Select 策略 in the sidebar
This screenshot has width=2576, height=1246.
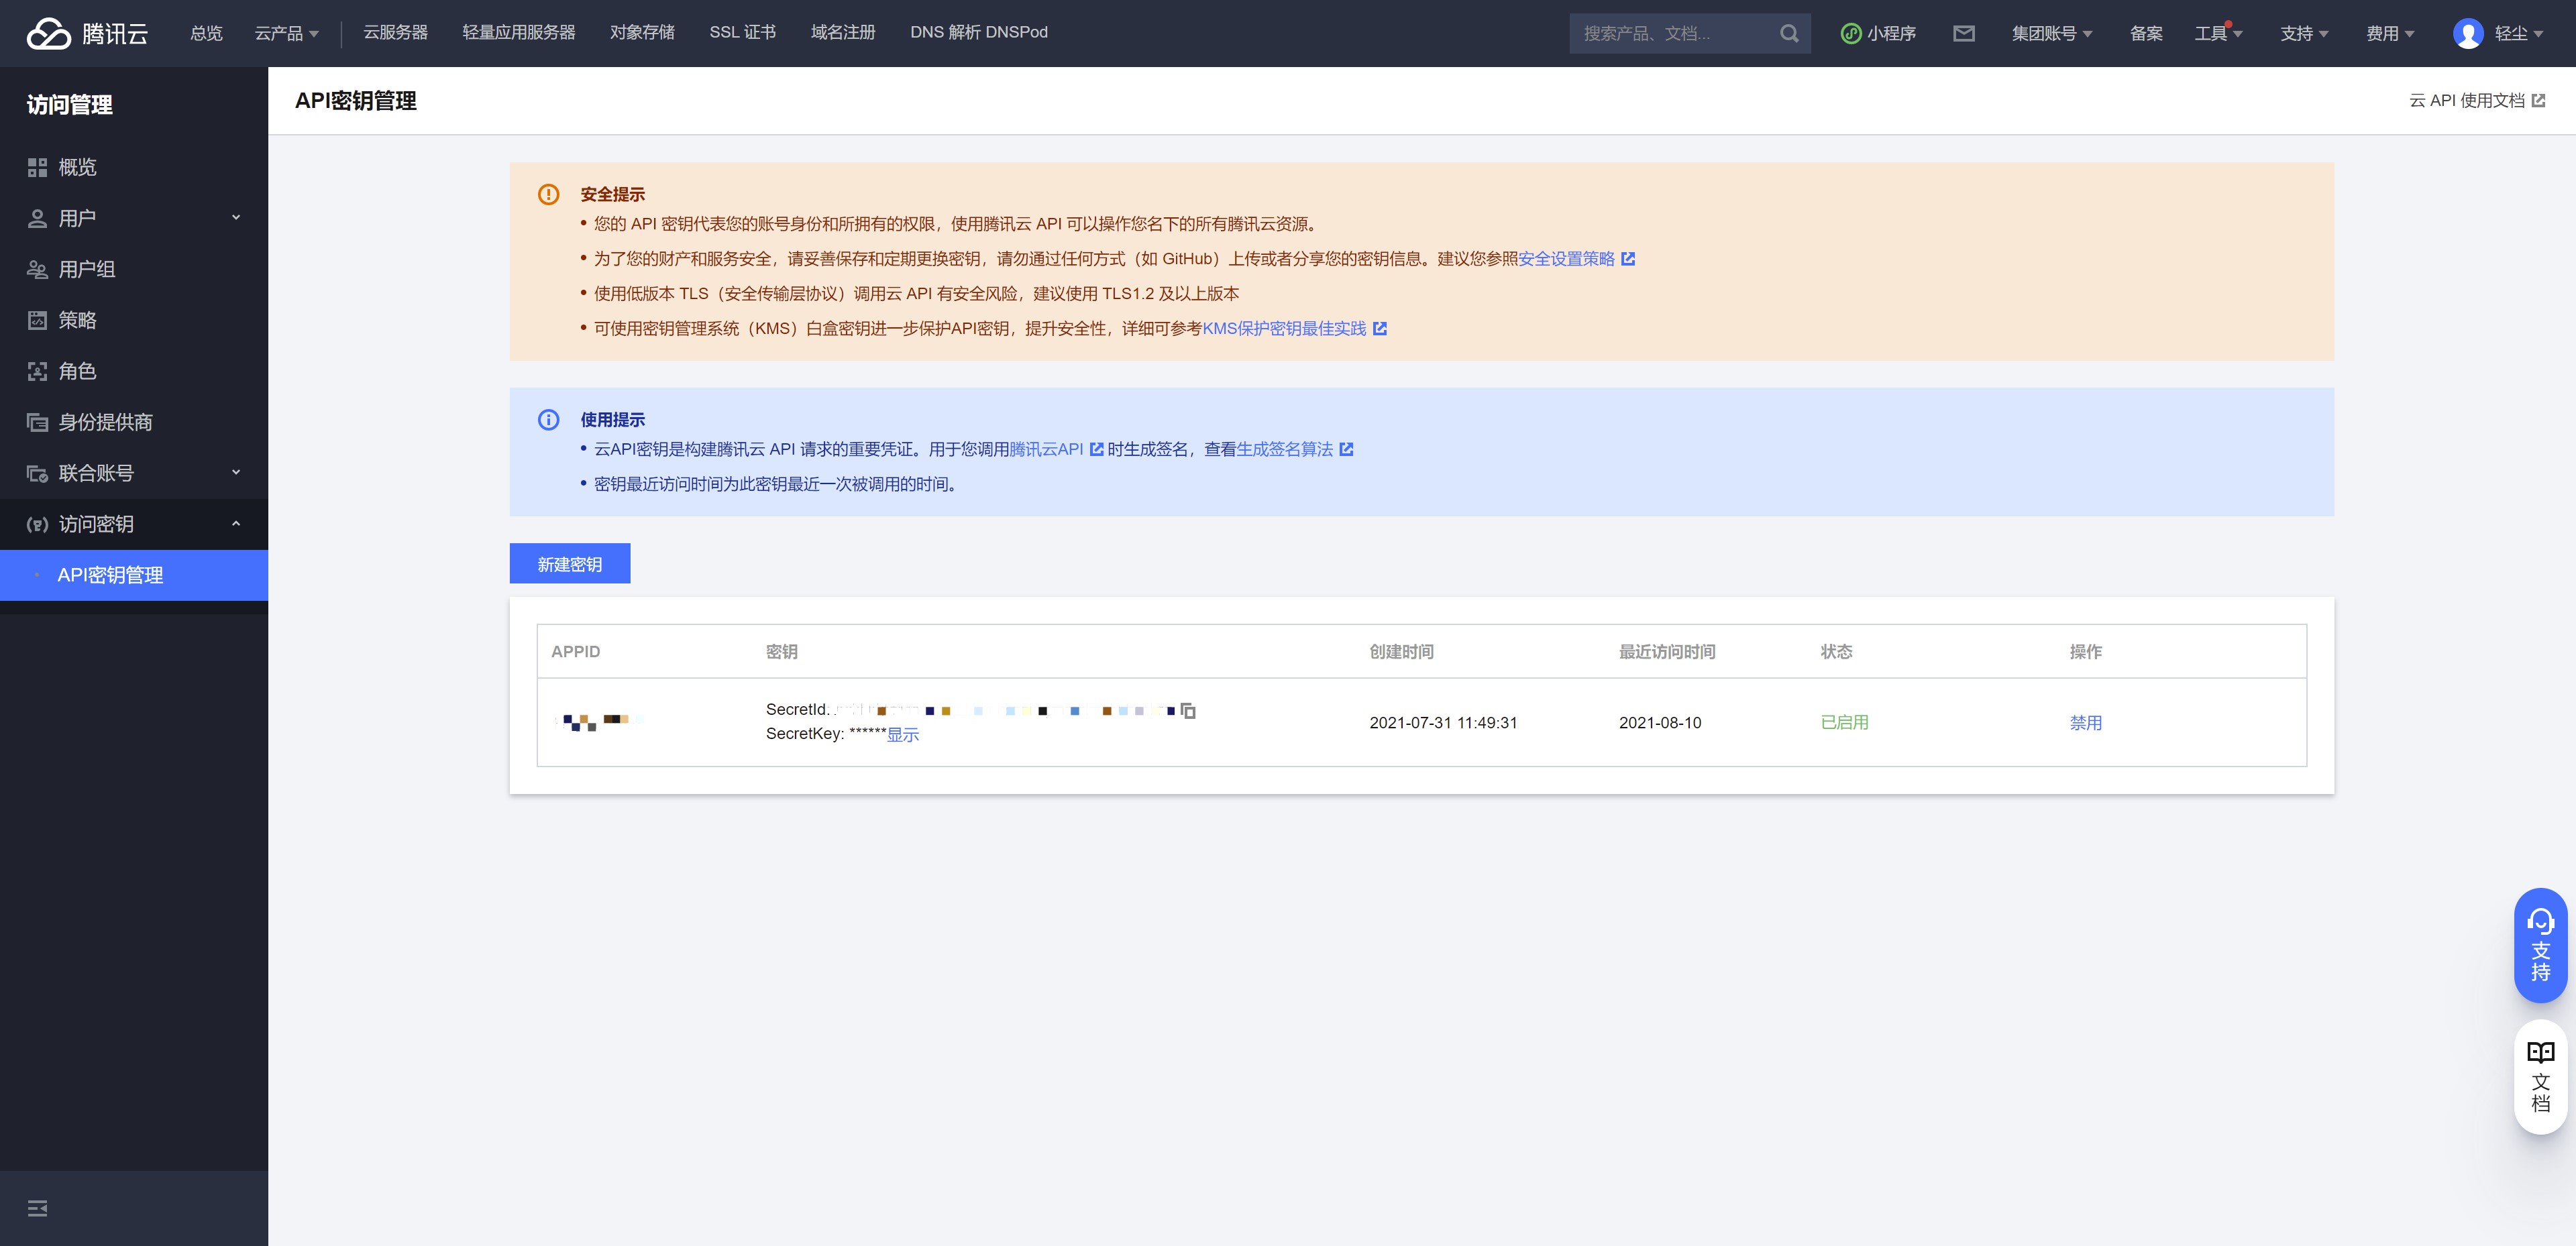pyautogui.click(x=77, y=320)
